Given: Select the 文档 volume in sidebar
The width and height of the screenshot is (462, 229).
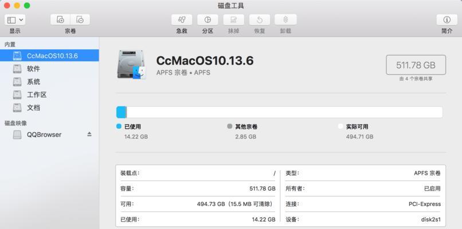Looking at the screenshot, I should click(x=49, y=108).
